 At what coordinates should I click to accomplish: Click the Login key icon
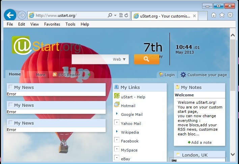click(161, 74)
